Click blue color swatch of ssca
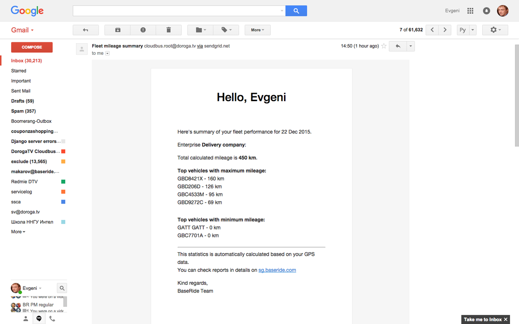The height and width of the screenshot is (324, 519). (63, 202)
